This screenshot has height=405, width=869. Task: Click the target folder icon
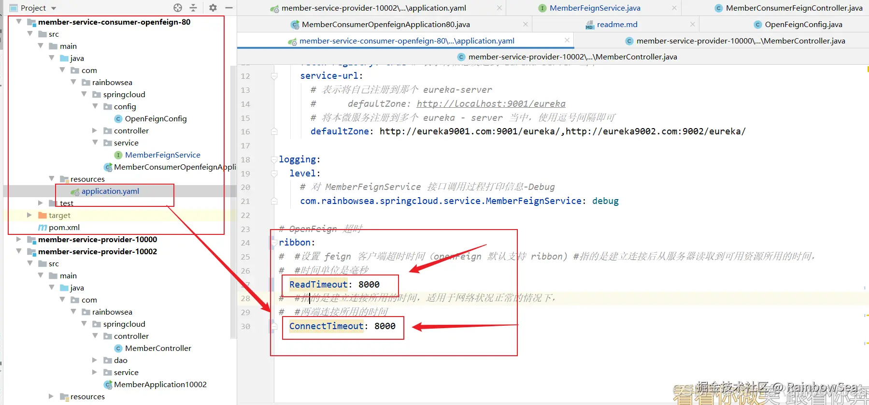click(43, 215)
